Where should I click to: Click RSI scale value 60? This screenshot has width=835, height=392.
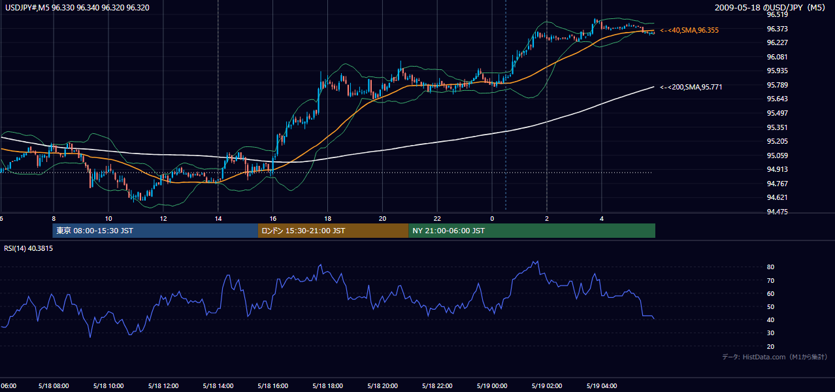771,293
